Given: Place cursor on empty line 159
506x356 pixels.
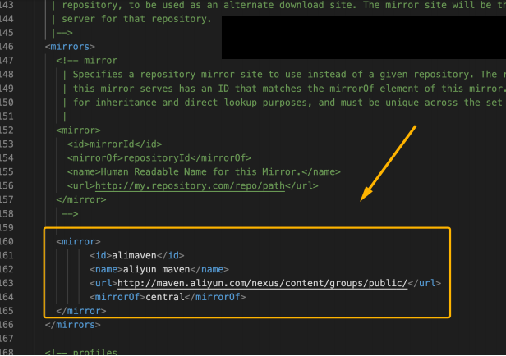Looking at the screenshot, I should pos(164,227).
